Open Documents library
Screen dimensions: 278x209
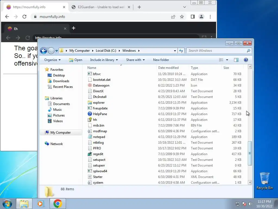(x=61, y=104)
